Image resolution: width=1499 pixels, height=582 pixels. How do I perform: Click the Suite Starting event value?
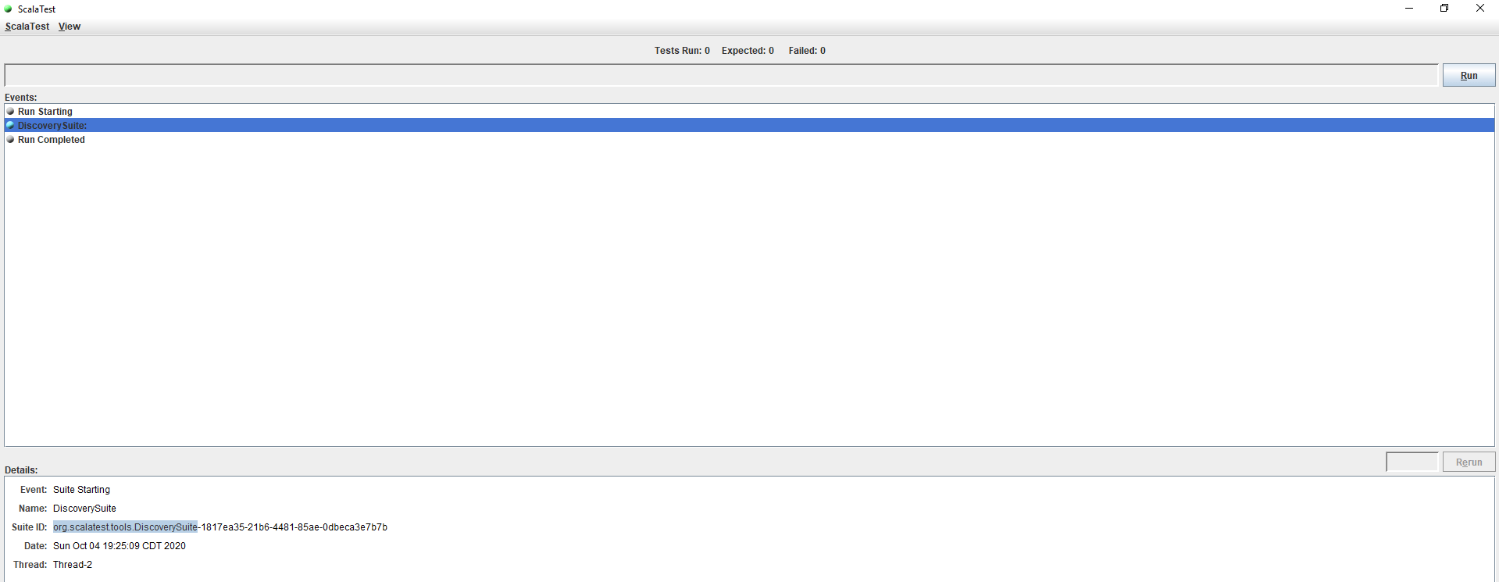point(81,490)
